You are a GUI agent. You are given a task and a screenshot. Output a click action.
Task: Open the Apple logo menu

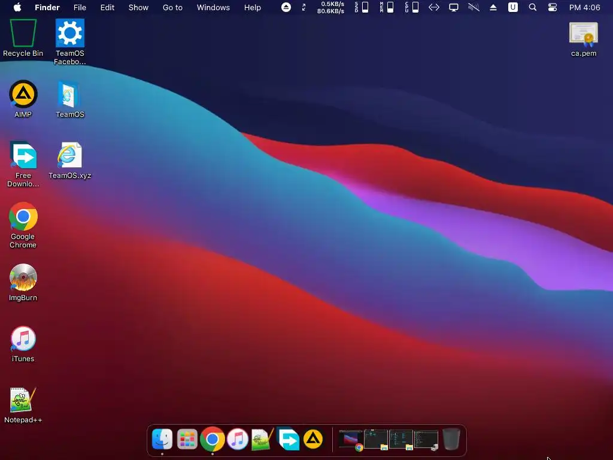pyautogui.click(x=17, y=7)
